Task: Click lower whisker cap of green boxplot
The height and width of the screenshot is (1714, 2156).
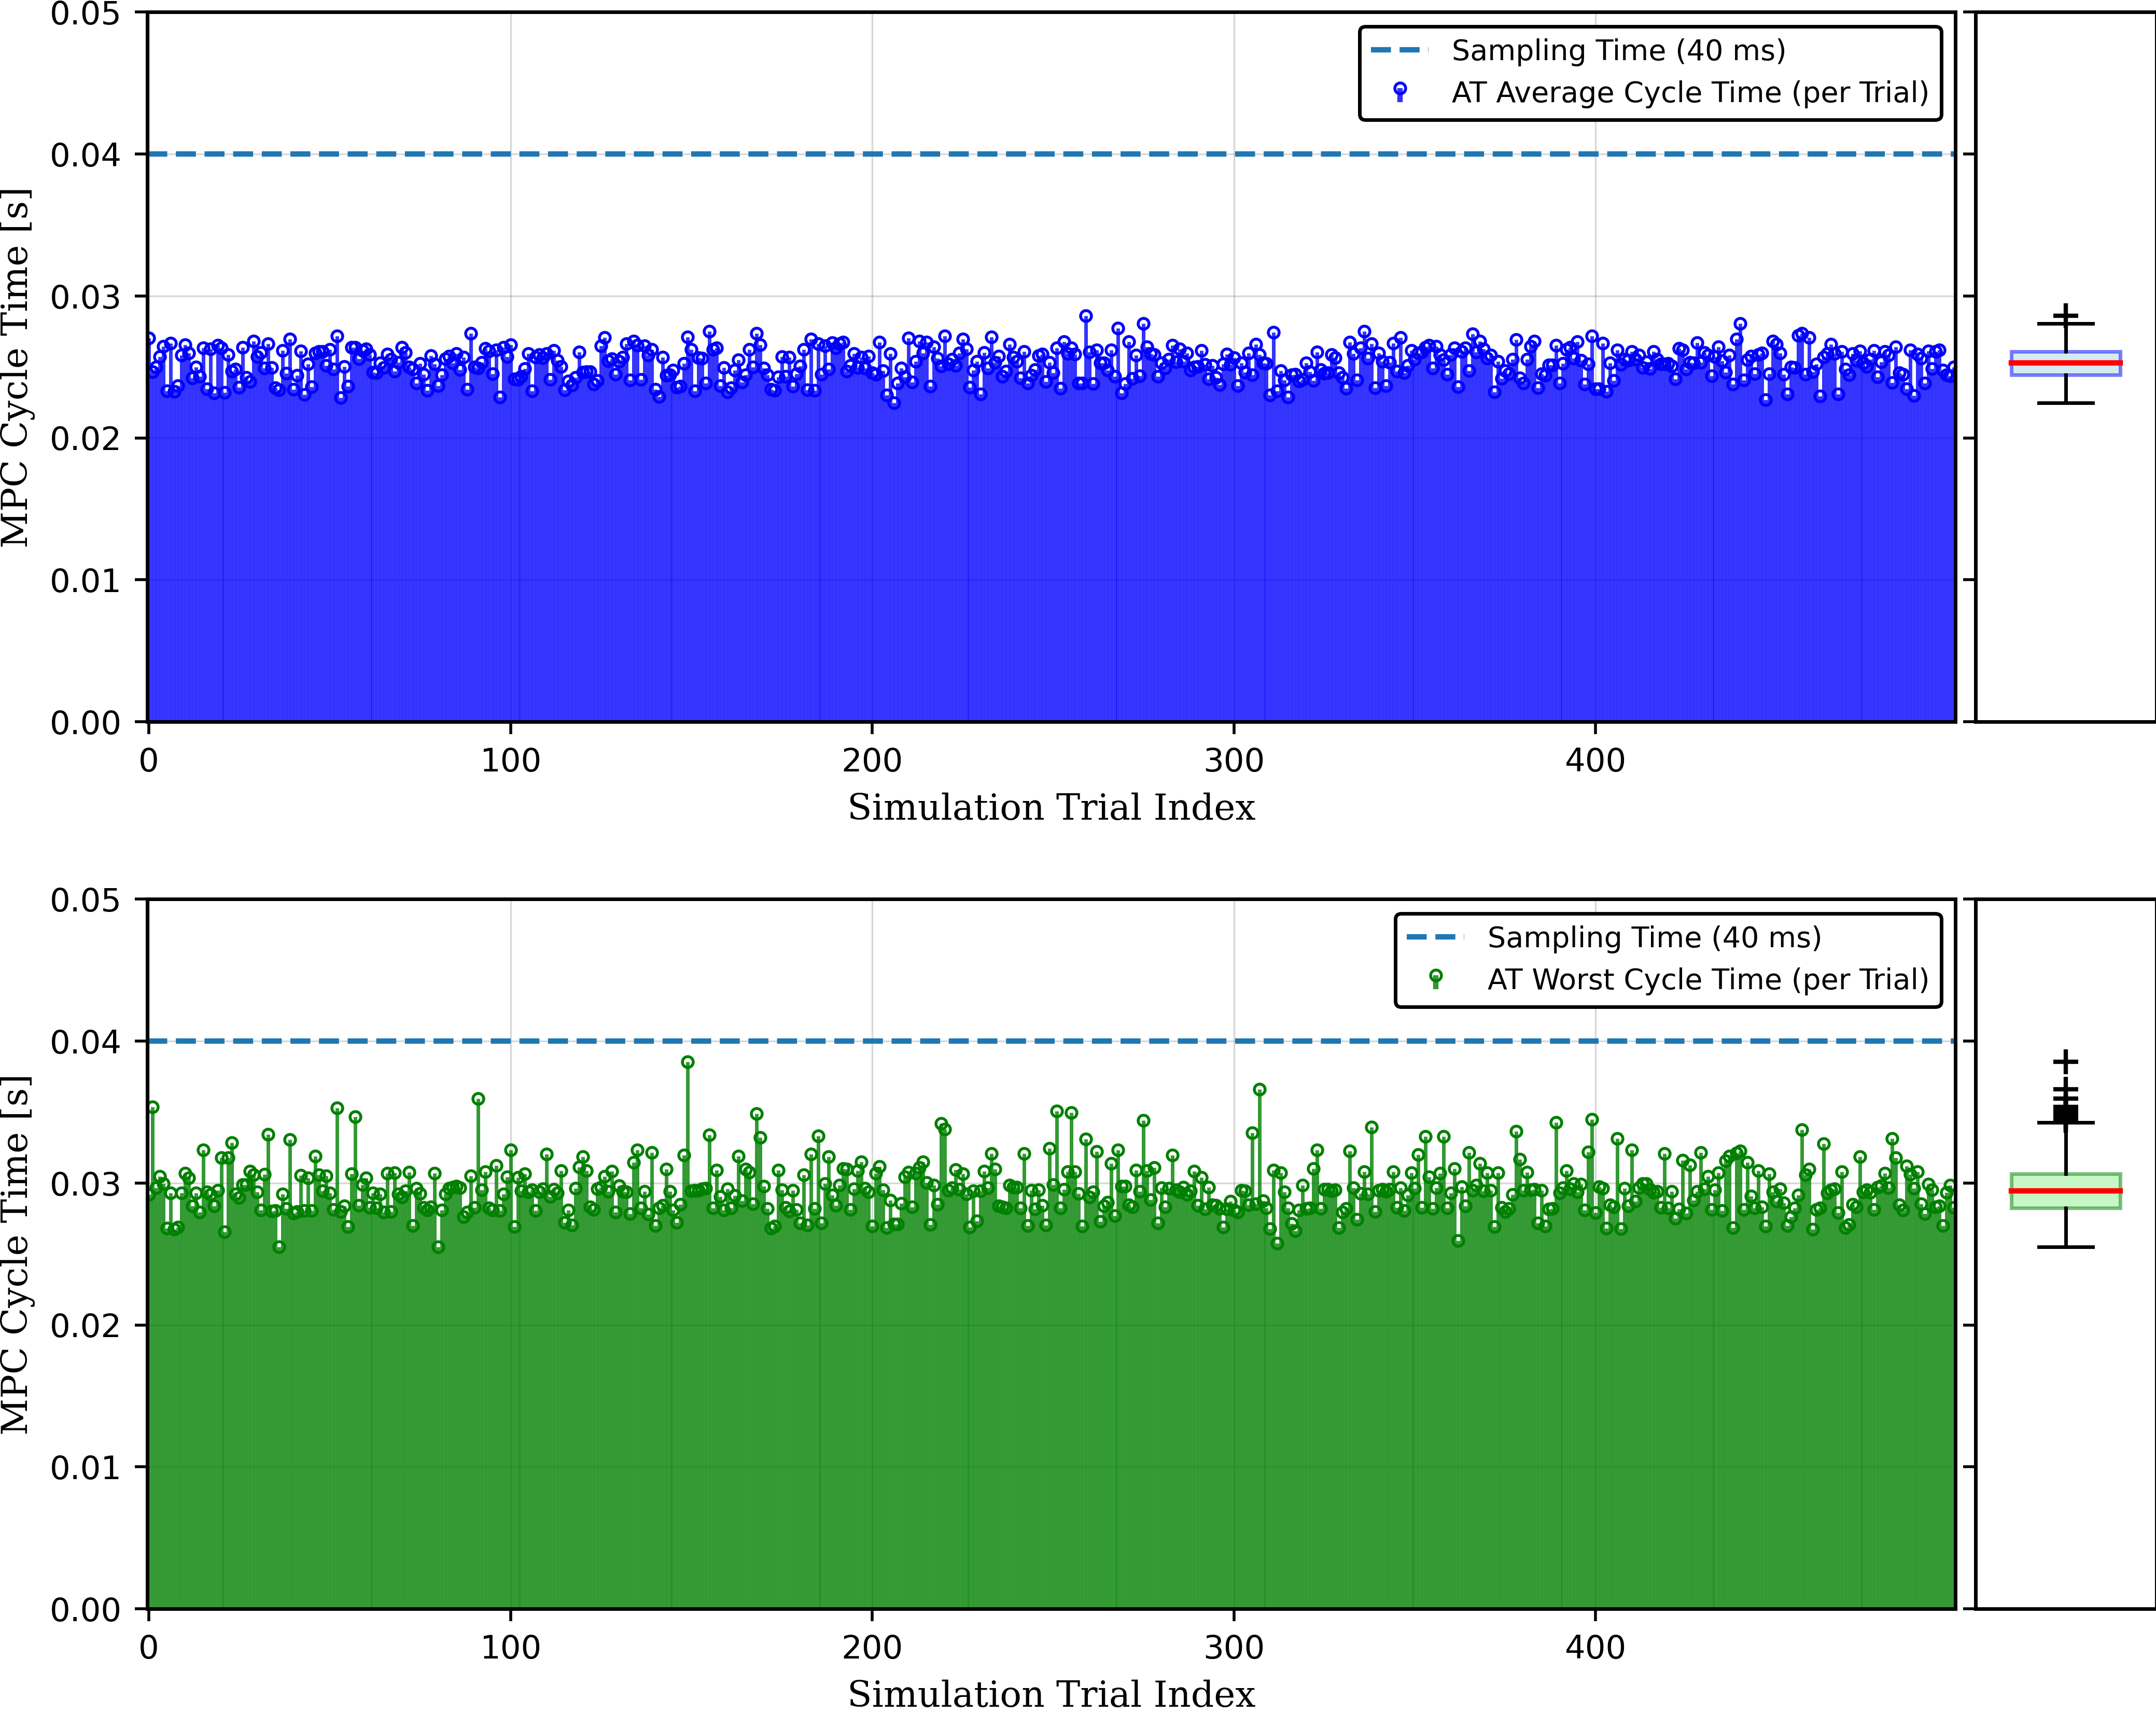Action: click(2065, 1247)
